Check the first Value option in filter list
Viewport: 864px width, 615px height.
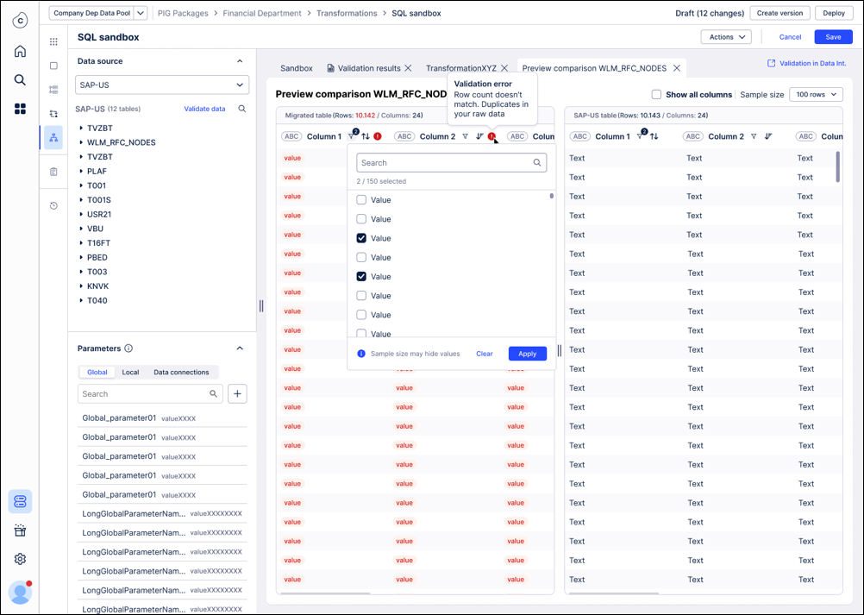361,200
